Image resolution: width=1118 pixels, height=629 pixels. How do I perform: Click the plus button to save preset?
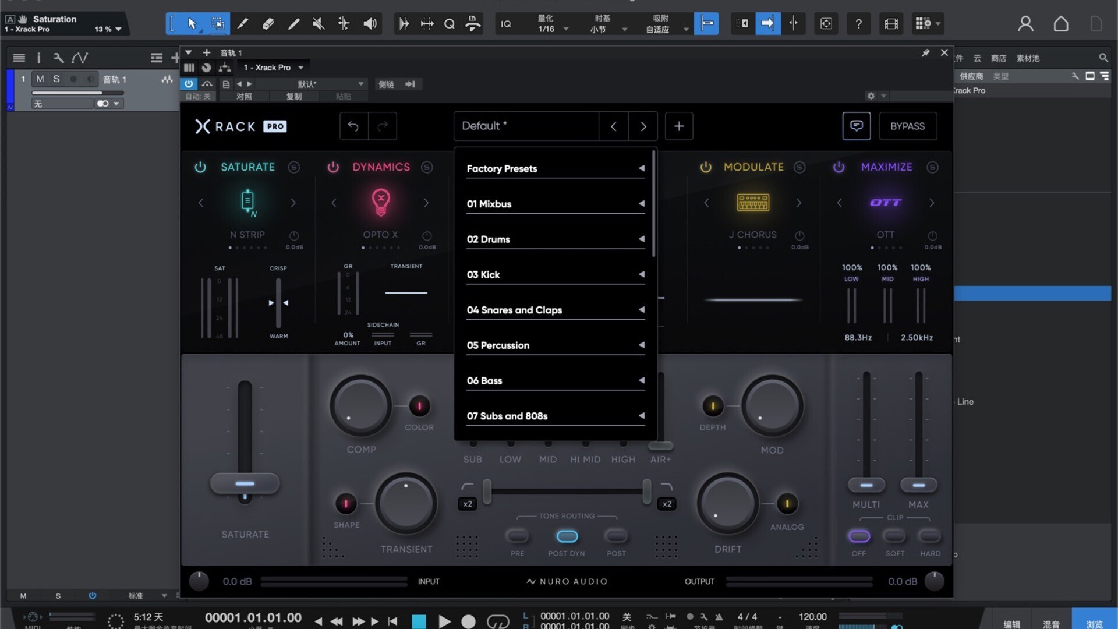[x=679, y=126]
